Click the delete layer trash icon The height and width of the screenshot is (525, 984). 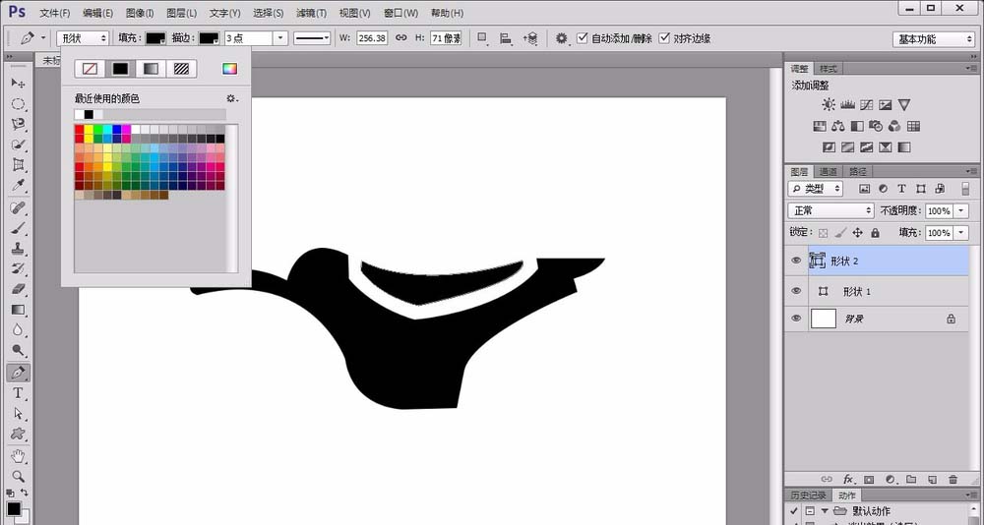click(953, 479)
